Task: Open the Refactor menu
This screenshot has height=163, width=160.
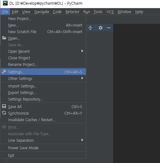Action: tap(72, 12)
